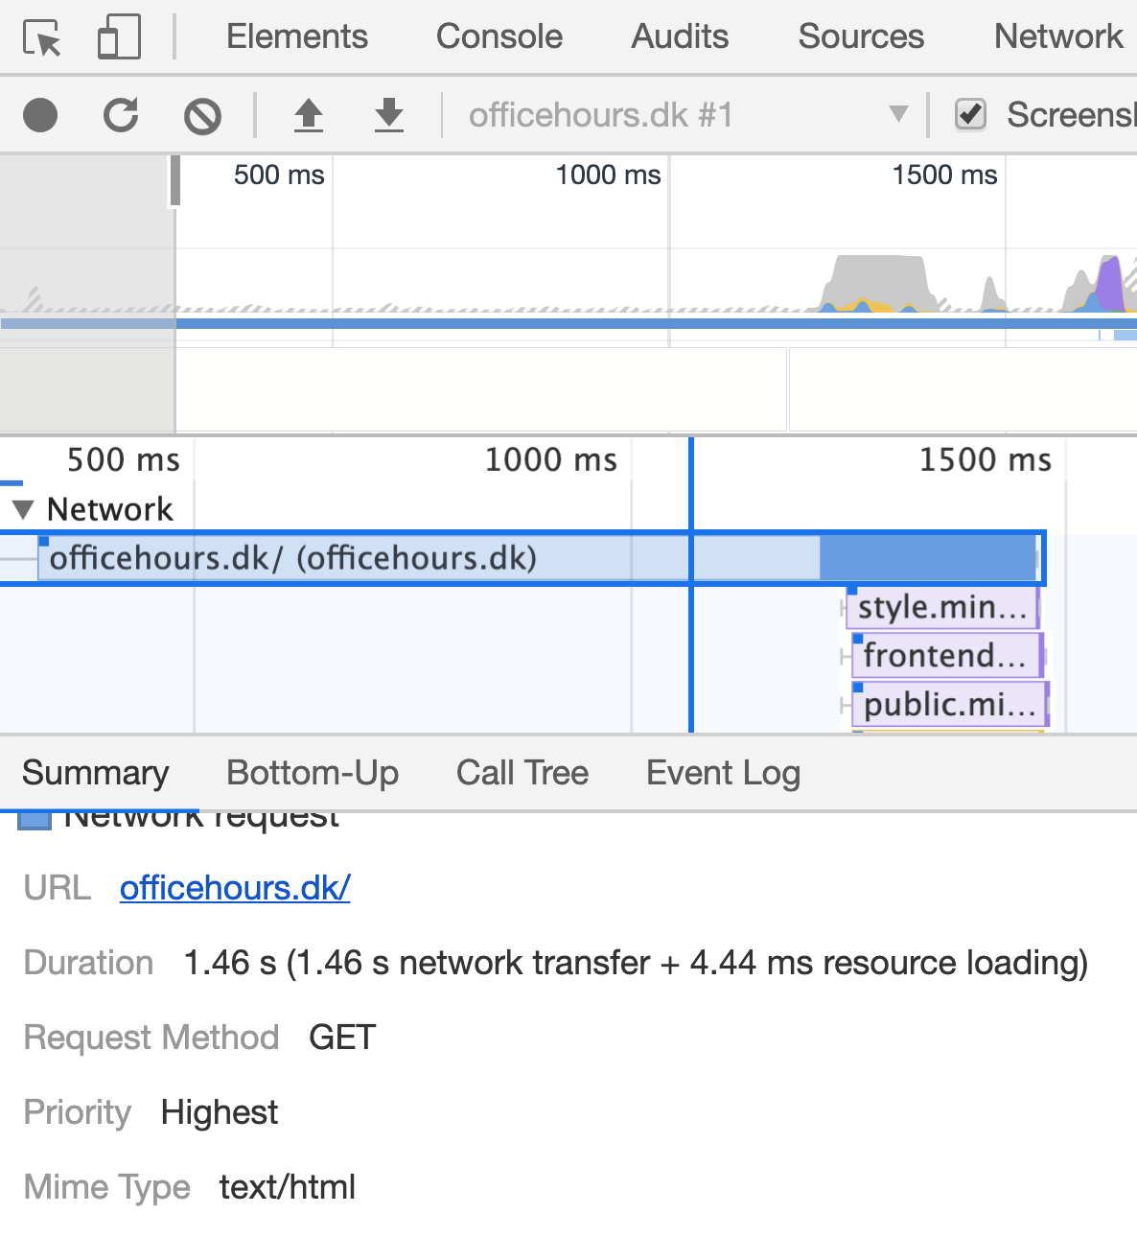Switch to the Bottom-Up view
The width and height of the screenshot is (1137, 1237).
tap(313, 773)
